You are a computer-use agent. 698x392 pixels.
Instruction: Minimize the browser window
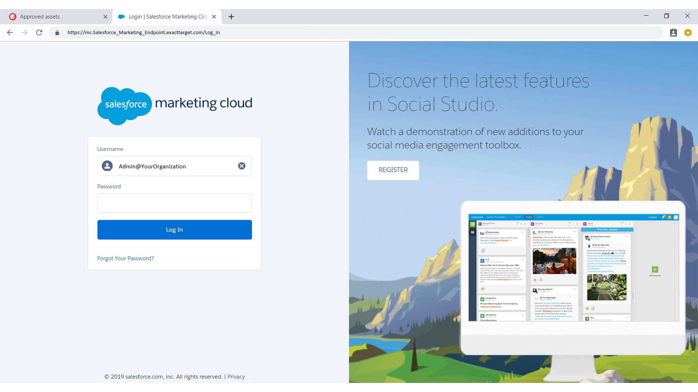point(646,16)
